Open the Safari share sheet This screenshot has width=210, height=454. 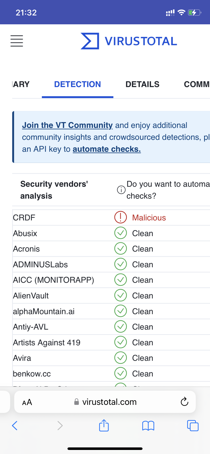pos(104,425)
